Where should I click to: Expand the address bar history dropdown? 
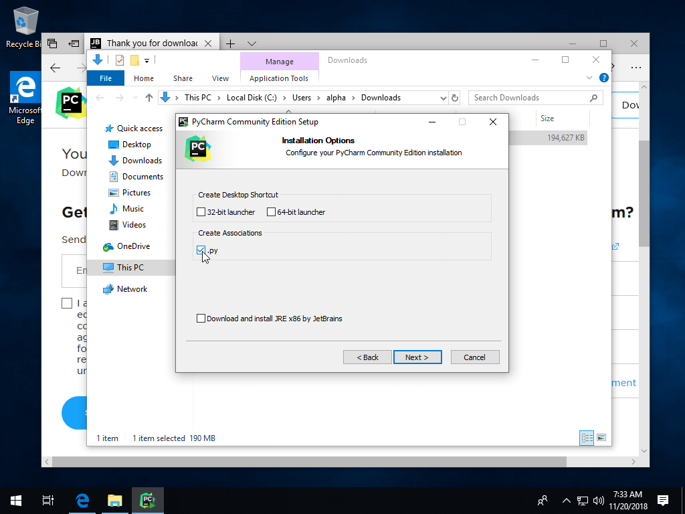443,98
